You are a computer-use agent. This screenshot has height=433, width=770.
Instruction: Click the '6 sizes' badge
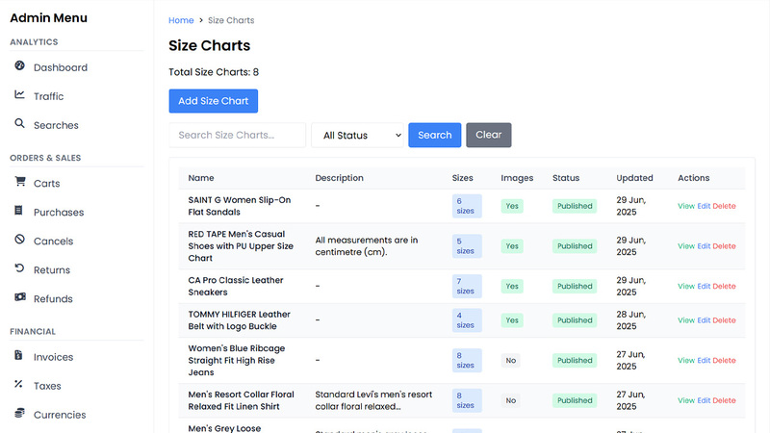[x=467, y=206]
